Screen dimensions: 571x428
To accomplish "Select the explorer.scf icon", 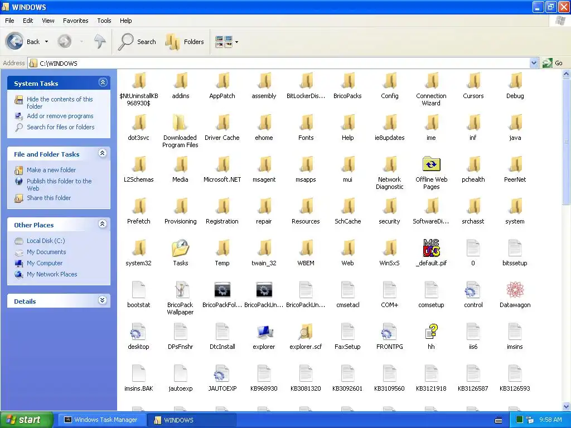I will pyautogui.click(x=306, y=332).
